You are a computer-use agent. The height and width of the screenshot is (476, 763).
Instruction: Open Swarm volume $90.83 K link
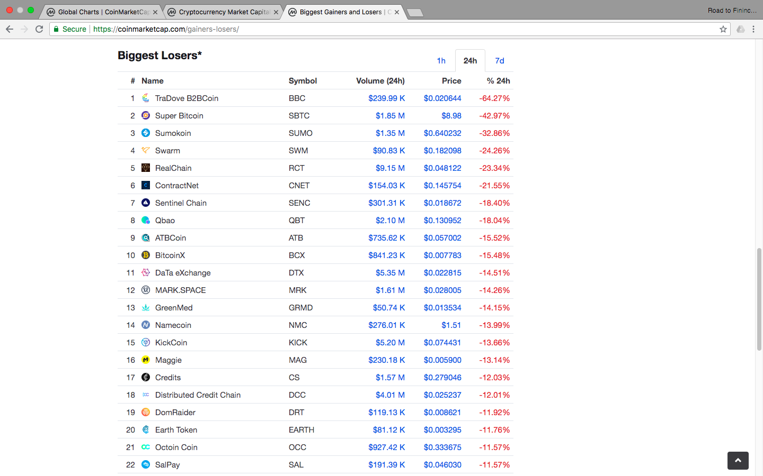click(x=389, y=150)
